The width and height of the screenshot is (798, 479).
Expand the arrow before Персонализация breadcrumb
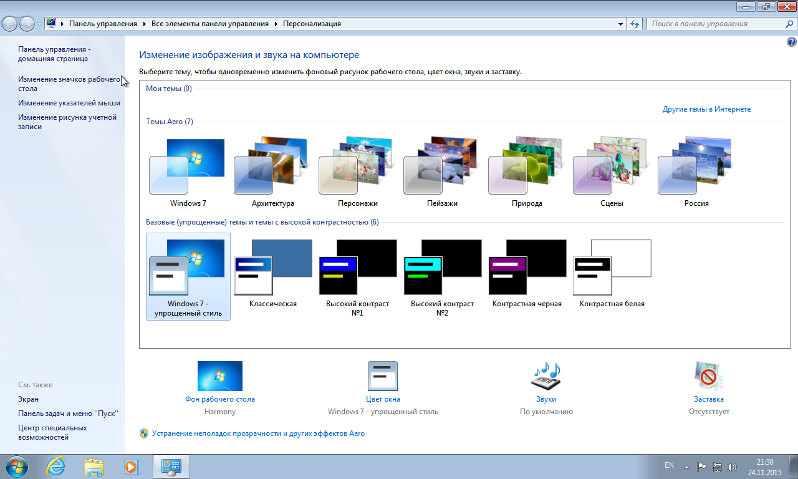pos(276,24)
